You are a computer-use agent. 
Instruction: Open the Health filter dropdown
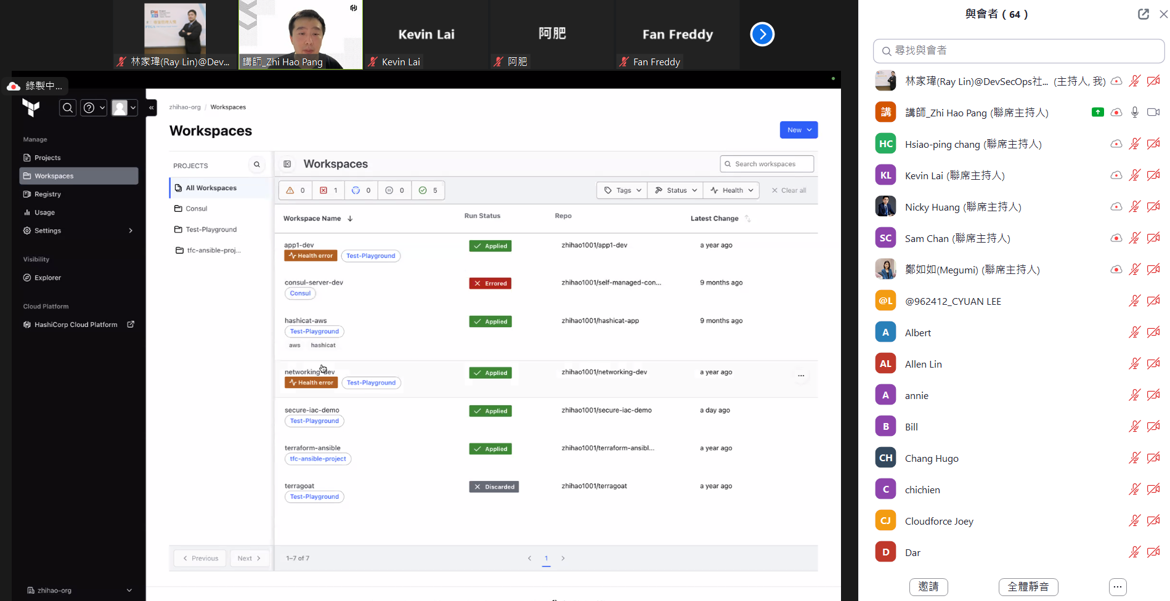732,190
